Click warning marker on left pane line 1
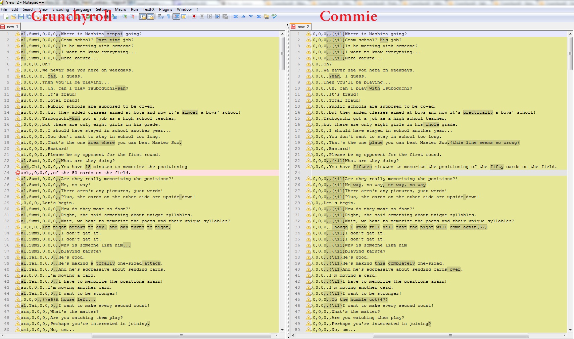The height and width of the screenshot is (339, 574). (x=18, y=34)
